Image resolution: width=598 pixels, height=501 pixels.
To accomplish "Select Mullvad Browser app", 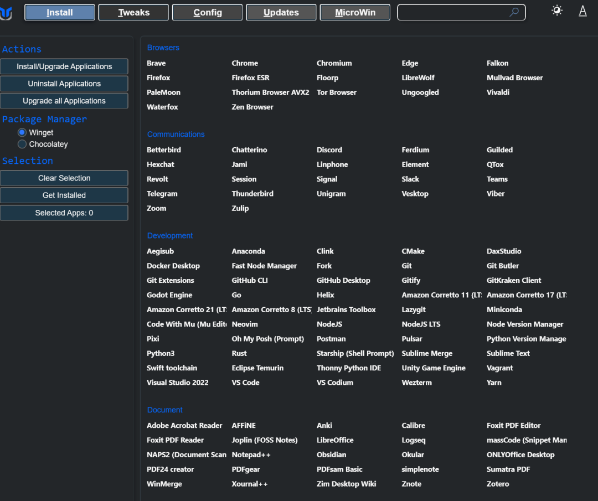I will pyautogui.click(x=514, y=78).
